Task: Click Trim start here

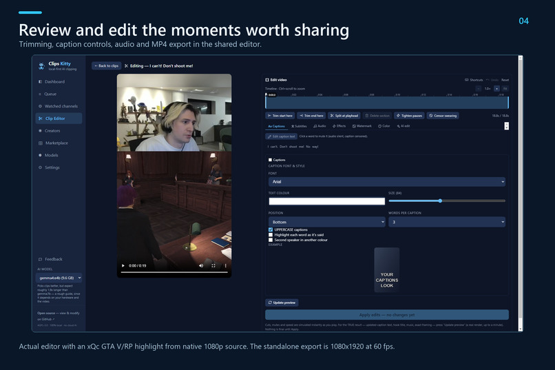Action: click(280, 116)
